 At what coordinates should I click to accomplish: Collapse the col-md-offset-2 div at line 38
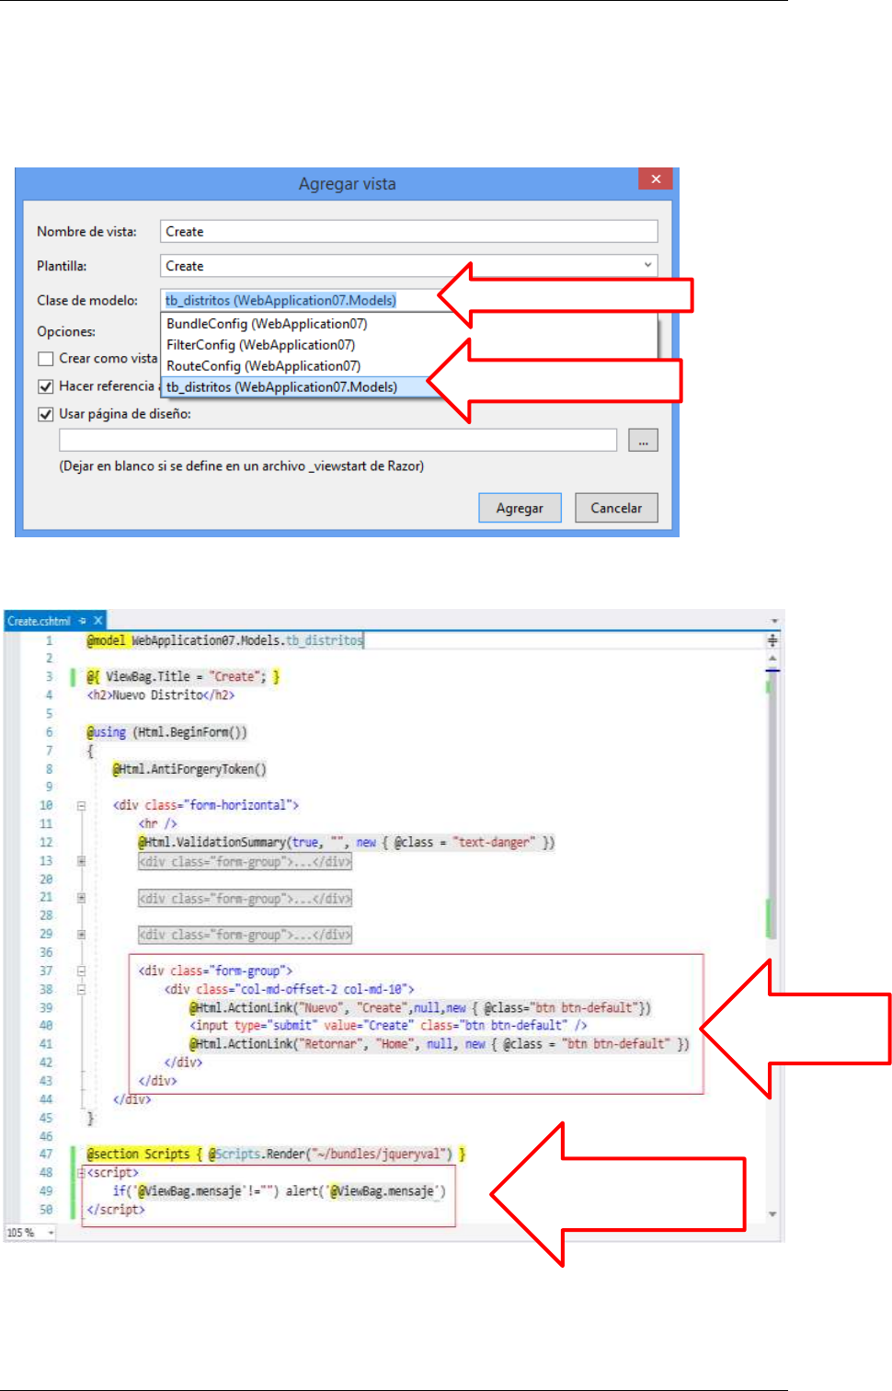[81, 990]
